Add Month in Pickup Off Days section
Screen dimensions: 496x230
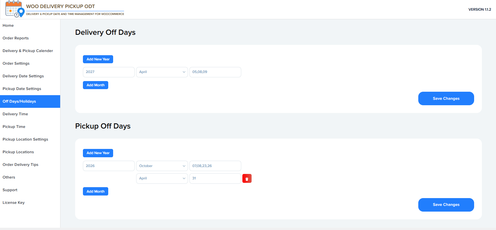[x=95, y=191]
